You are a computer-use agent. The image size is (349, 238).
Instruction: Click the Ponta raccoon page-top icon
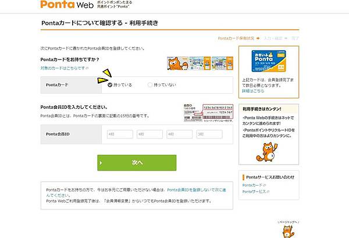289,232
